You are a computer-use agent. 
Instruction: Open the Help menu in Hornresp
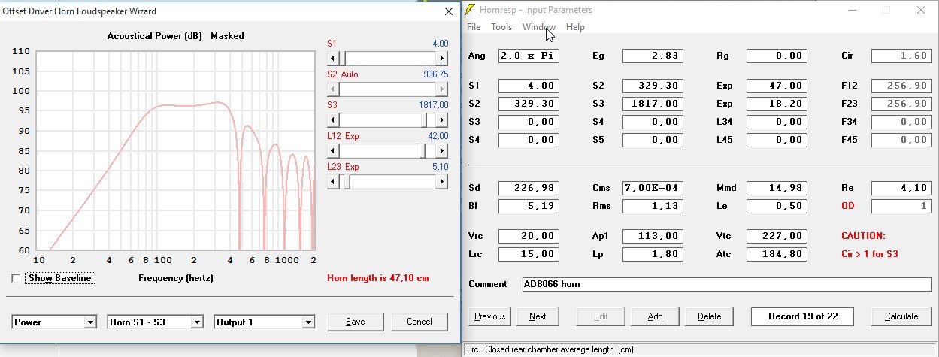(x=575, y=27)
